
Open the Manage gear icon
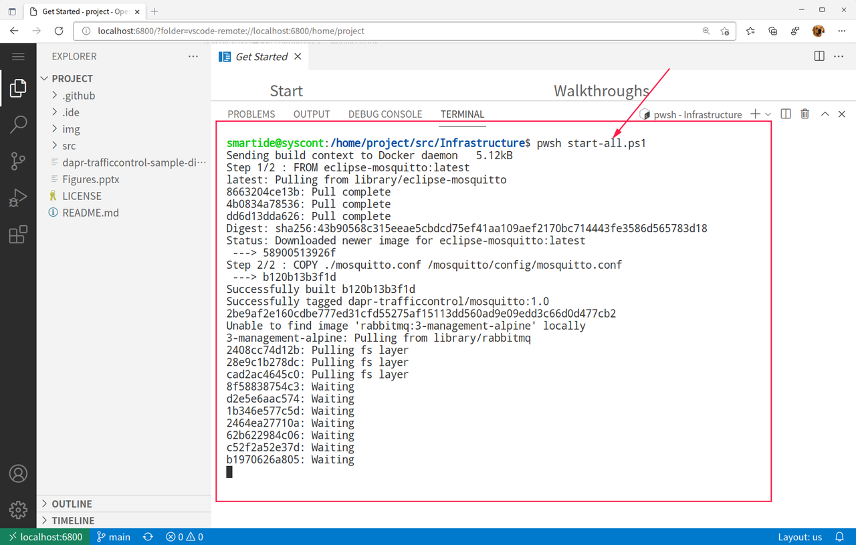point(18,510)
